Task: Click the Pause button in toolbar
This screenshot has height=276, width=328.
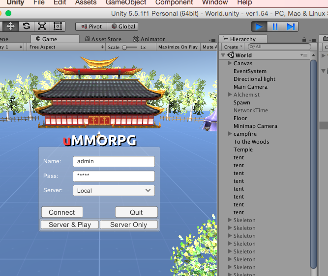Action: click(275, 26)
